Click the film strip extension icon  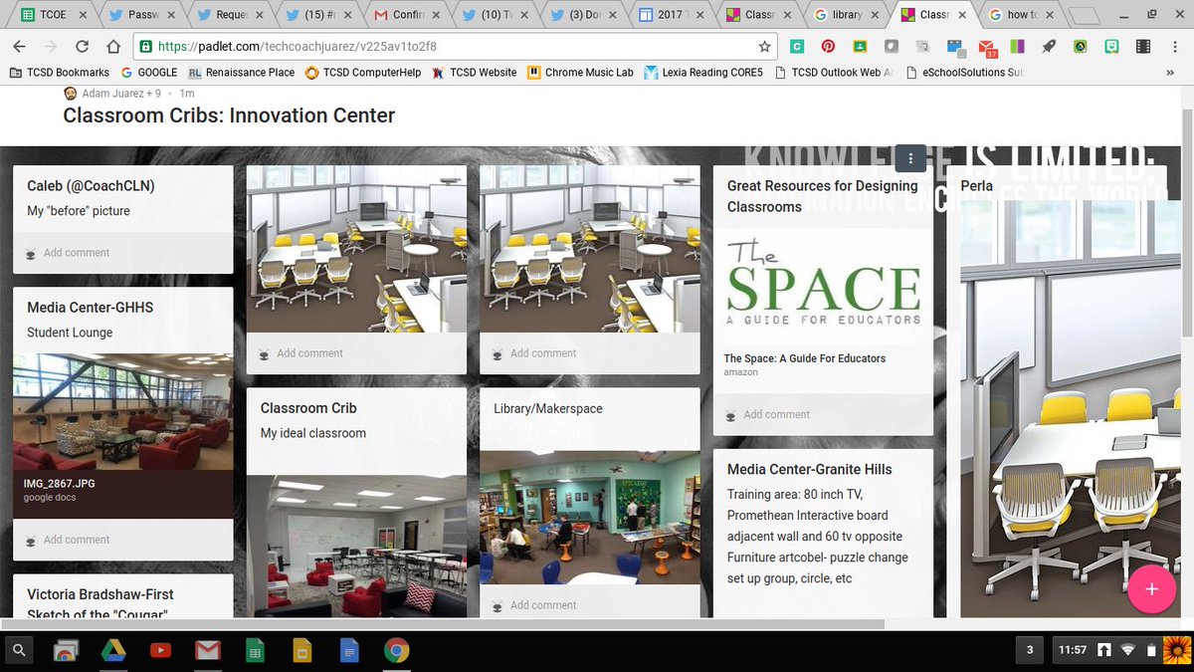click(x=1144, y=46)
